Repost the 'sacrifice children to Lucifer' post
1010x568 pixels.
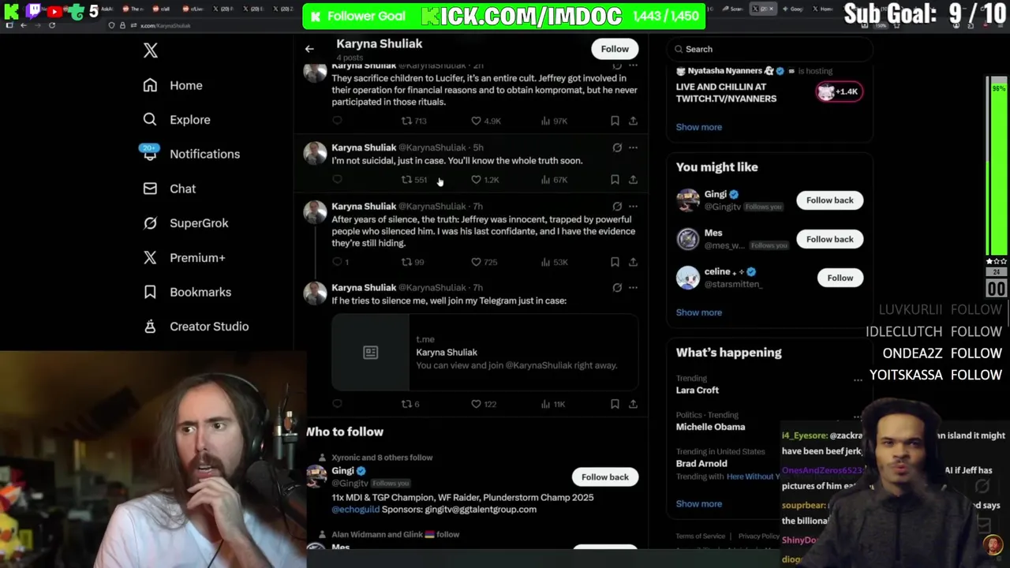[413, 121]
